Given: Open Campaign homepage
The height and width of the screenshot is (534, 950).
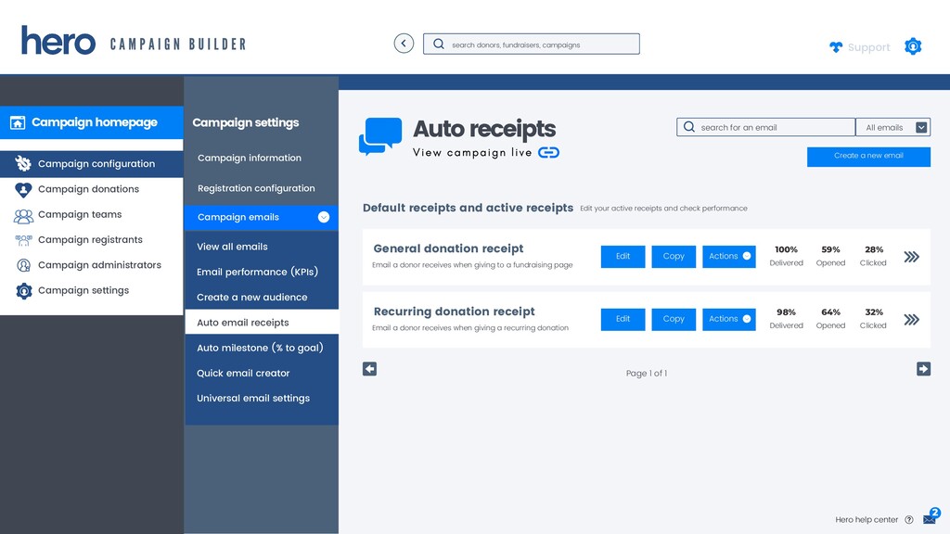Looking at the screenshot, I should (x=92, y=123).
